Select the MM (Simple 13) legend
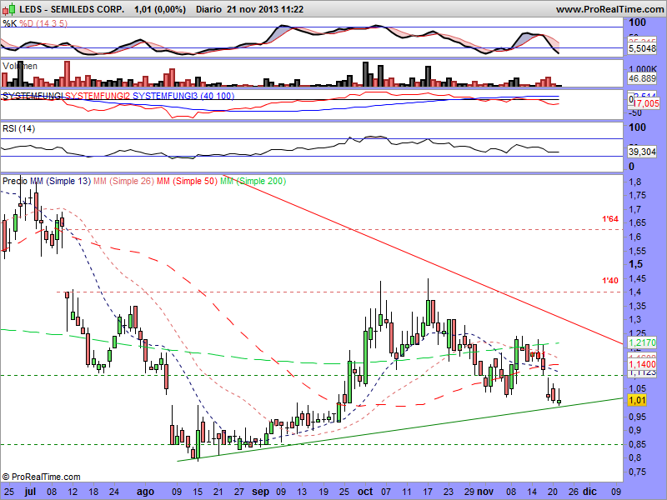 pyautogui.click(x=60, y=181)
